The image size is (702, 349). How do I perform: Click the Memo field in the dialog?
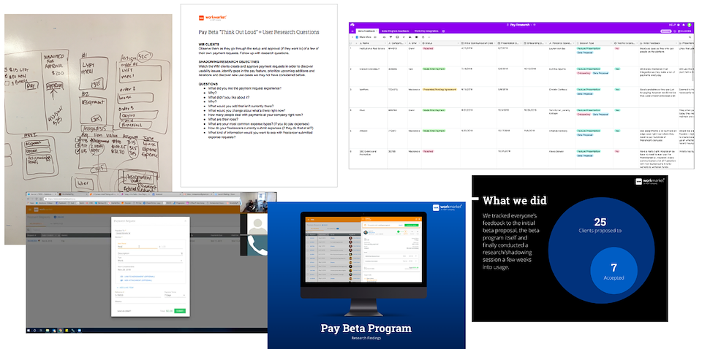click(151, 302)
